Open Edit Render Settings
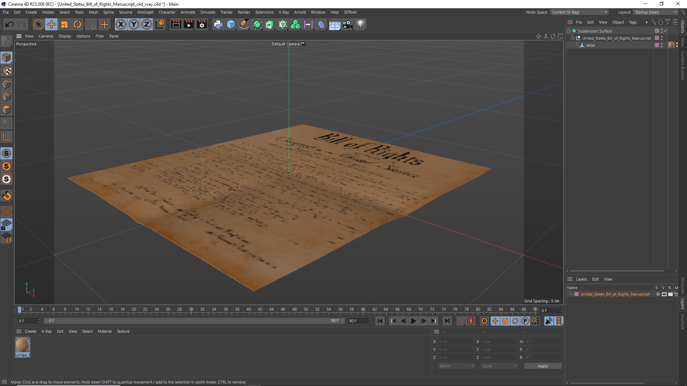 pyautogui.click(x=202, y=24)
